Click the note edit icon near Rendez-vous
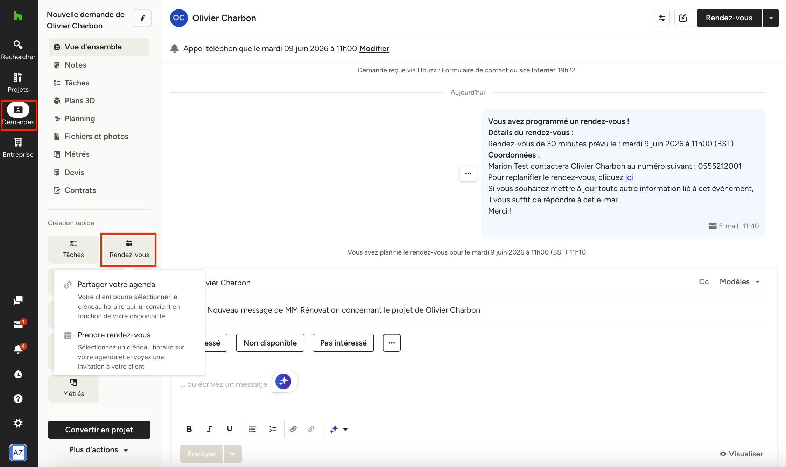Viewport: 786px width, 467px height. pos(683,18)
